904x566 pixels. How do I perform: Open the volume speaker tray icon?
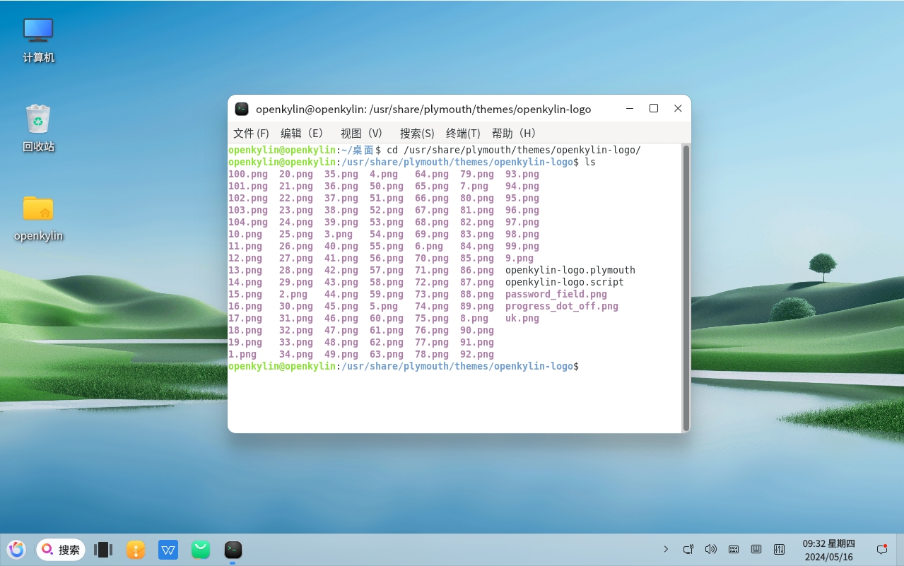pos(711,549)
